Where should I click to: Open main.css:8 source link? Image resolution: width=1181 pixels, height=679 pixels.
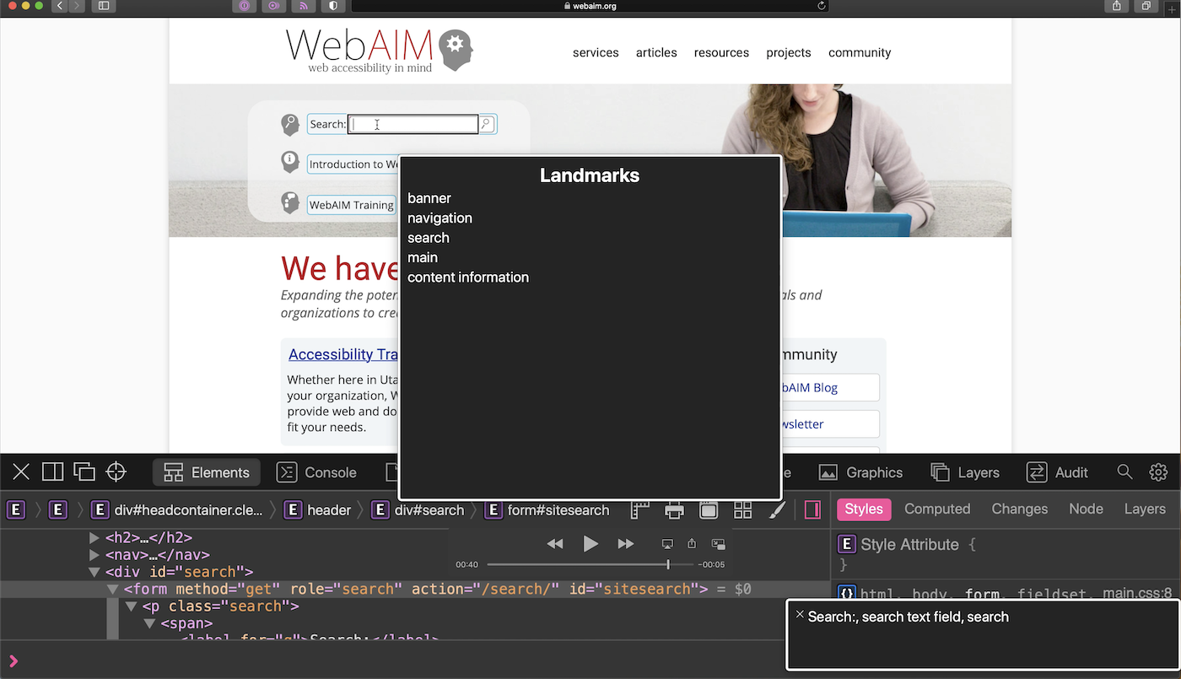[x=1137, y=594]
